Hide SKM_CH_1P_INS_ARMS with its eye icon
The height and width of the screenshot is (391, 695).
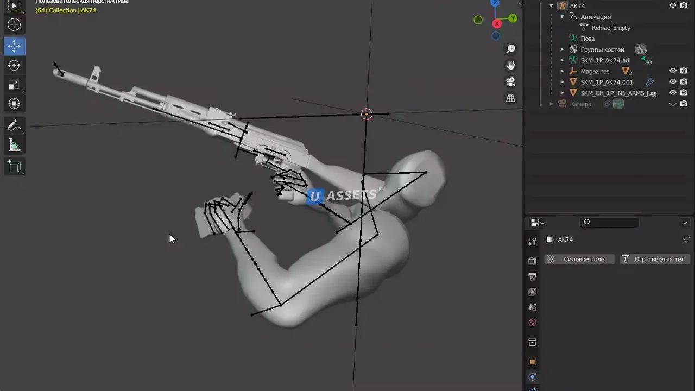673,92
